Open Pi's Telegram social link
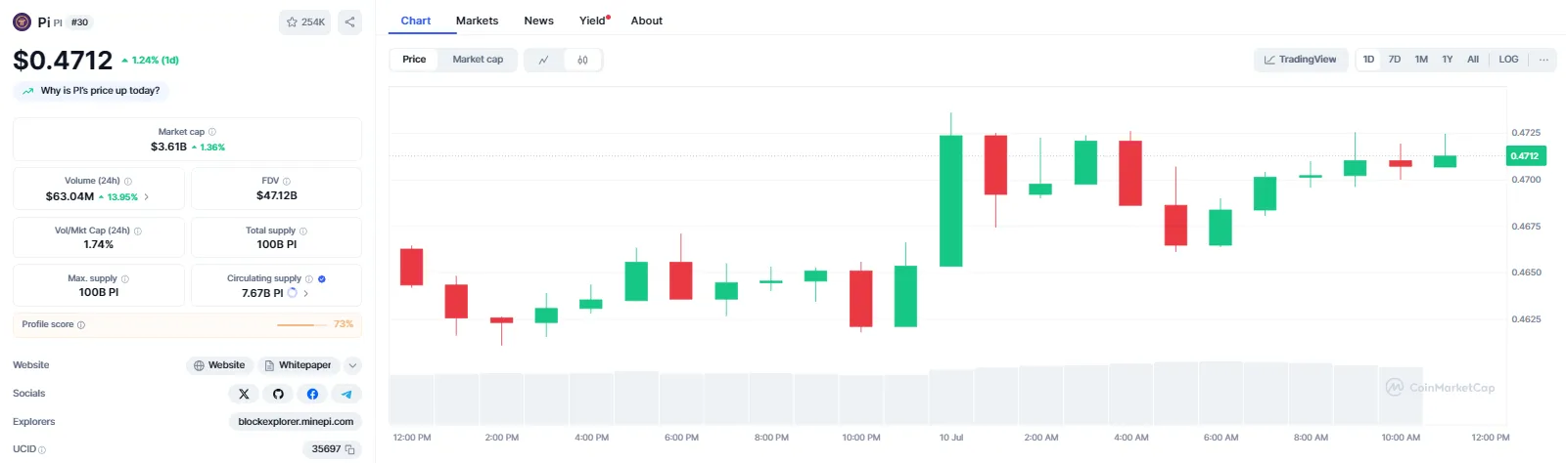The height and width of the screenshot is (463, 1566). coord(346,394)
